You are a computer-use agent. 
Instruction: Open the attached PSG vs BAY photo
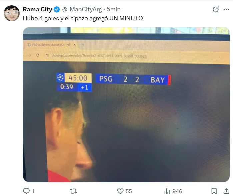(126, 104)
